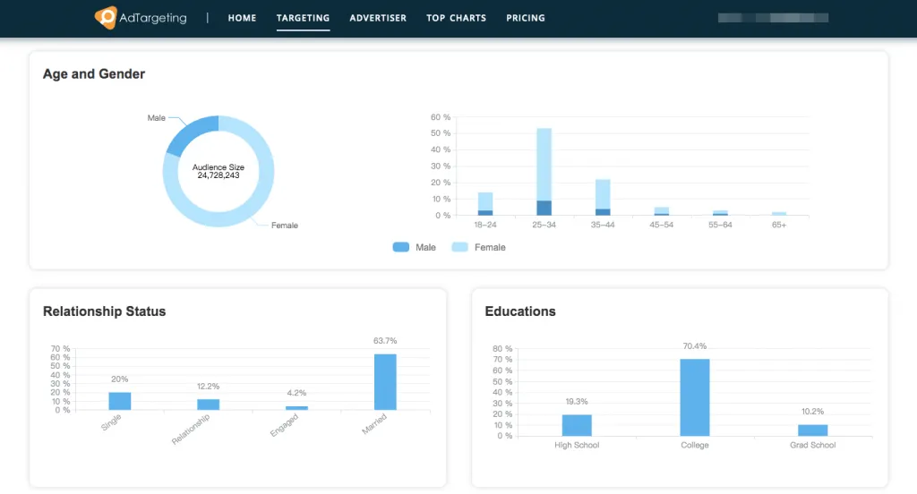Open the Pricing page link
The image size is (917, 494).
[525, 18]
